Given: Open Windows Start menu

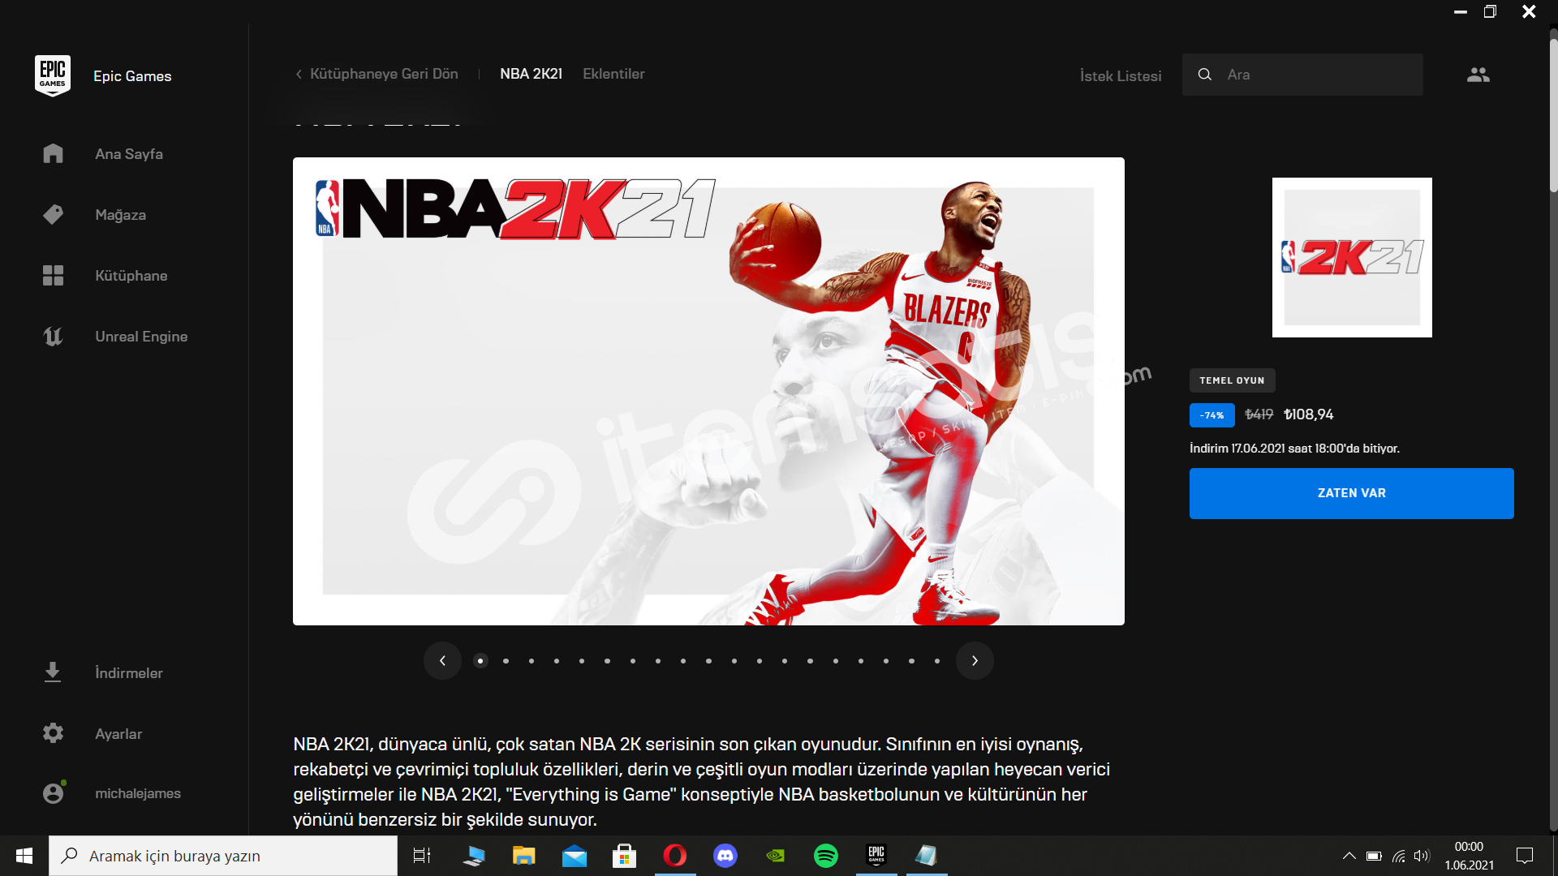Looking at the screenshot, I should pos(24,856).
